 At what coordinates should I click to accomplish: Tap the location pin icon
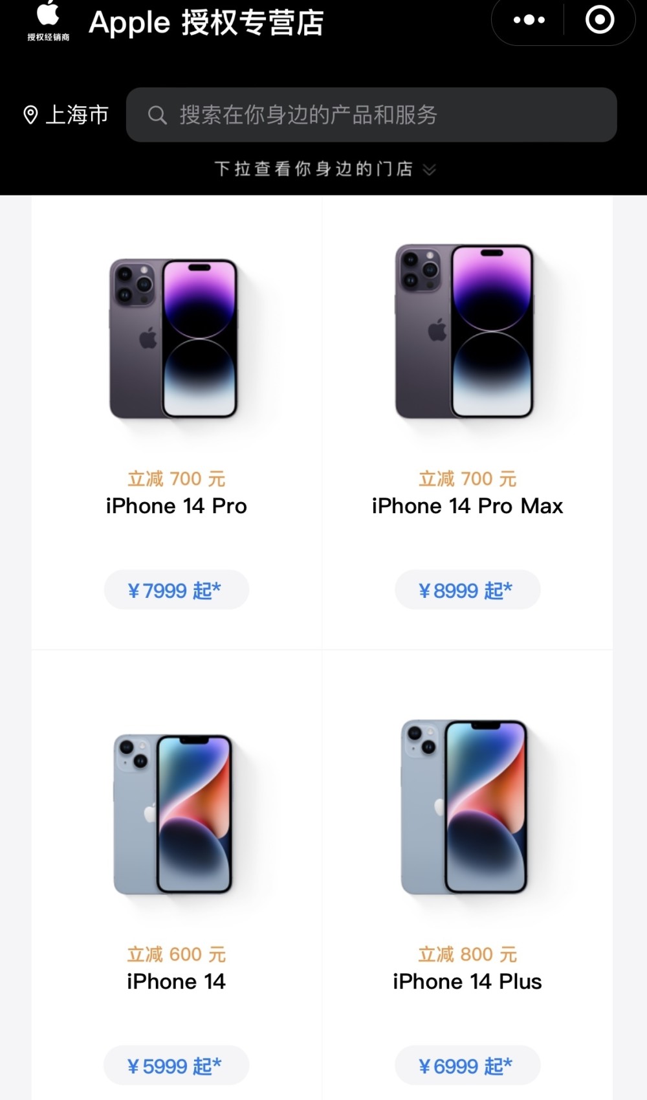[30, 115]
